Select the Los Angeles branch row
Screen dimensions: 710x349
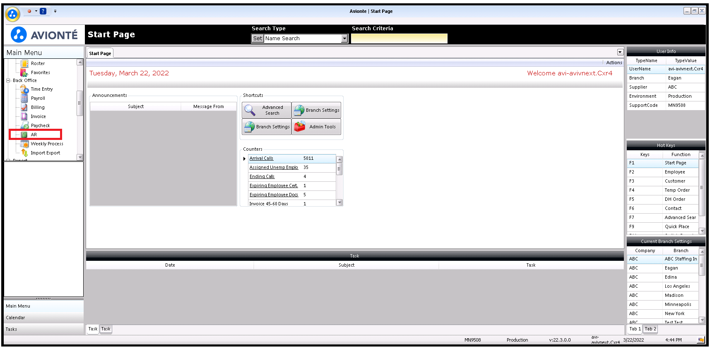[x=663, y=286]
